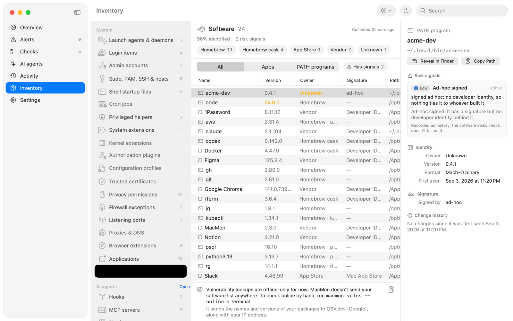Open the run scan dropdown button
This screenshot has height=321, width=513.
pos(386,11)
